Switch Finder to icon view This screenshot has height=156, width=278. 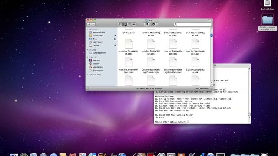120,24
